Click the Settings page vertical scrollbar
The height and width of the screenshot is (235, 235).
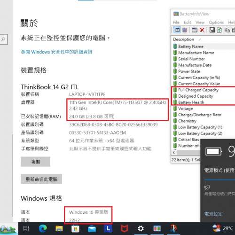(12, 175)
